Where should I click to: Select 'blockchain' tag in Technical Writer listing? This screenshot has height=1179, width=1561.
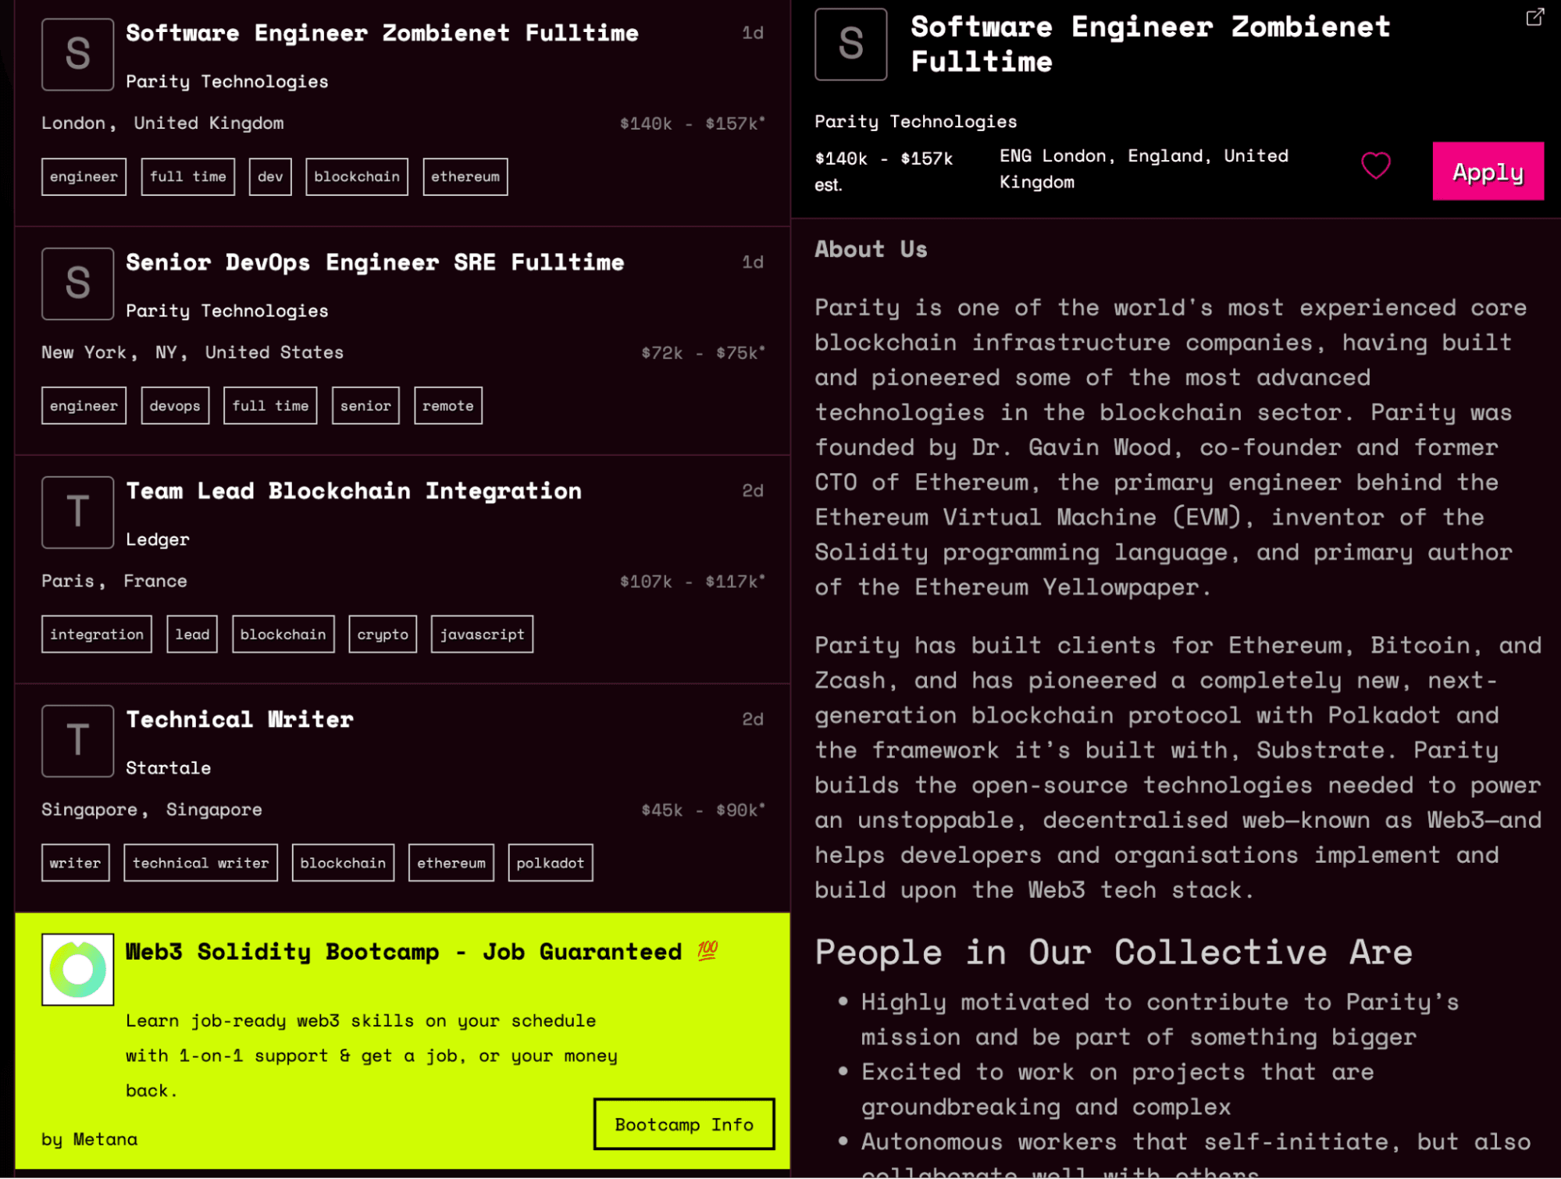click(343, 863)
